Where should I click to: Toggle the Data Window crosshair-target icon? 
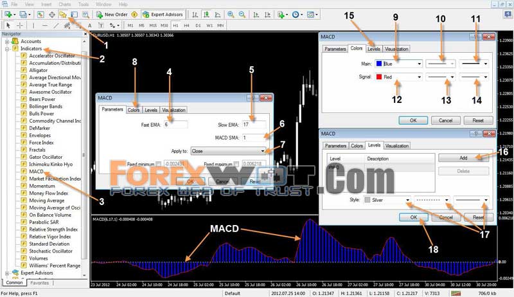[x=52, y=14]
